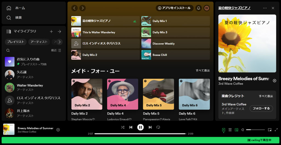Screen dimensions: 281x145
Task: Open ロス インディオス タバハラス in library
Action: [33, 100]
